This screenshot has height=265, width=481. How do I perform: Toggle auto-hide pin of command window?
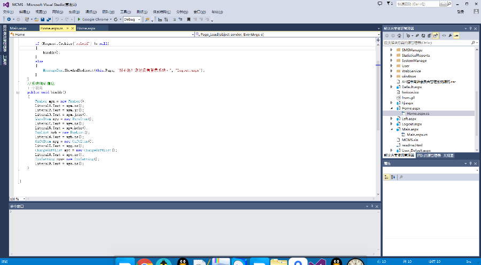point(372,206)
